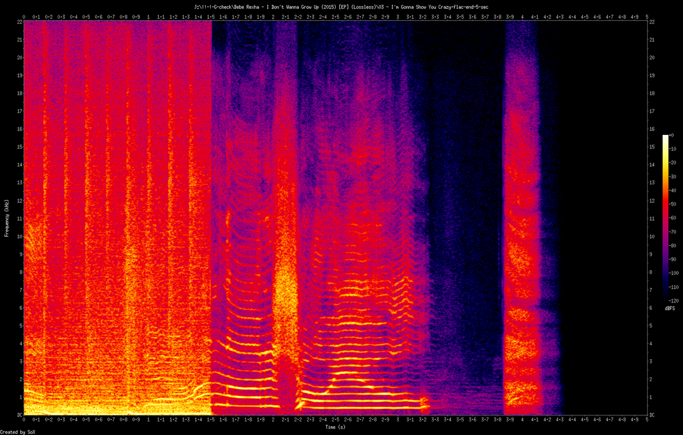The image size is (683, 435).
Task: Click 'DC' on the right frequency axis
Action: (x=652, y=415)
